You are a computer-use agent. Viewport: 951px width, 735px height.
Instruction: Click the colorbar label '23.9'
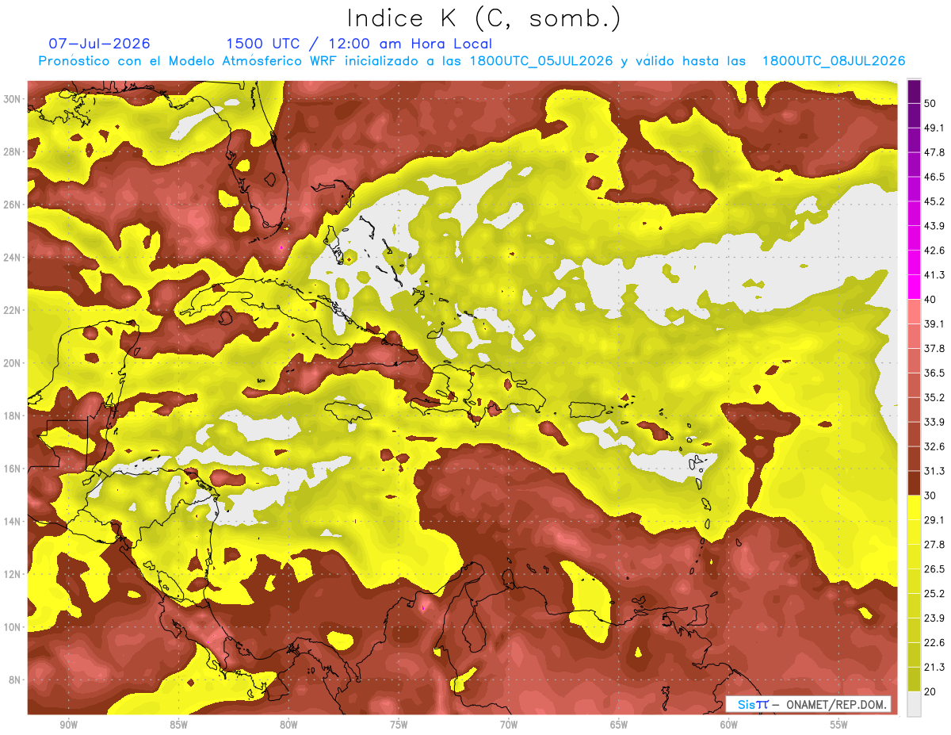pos(934,618)
